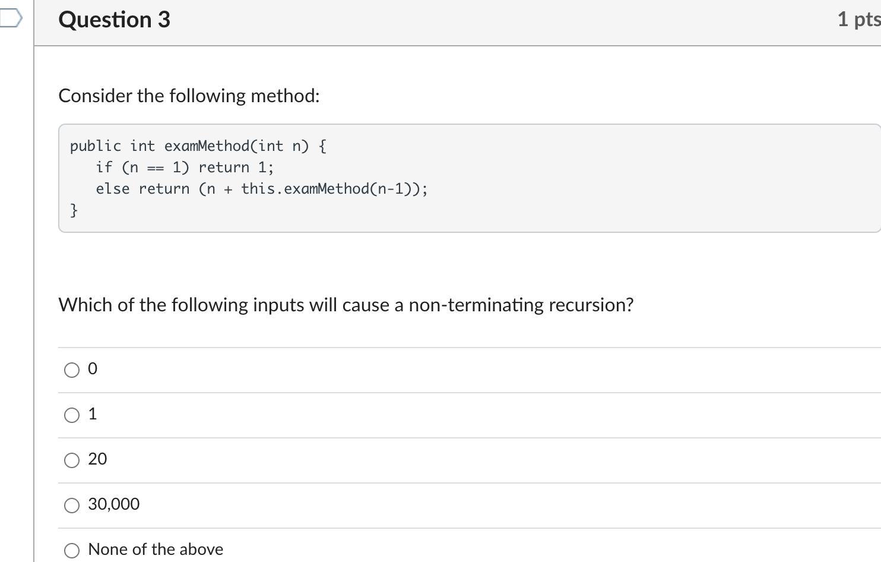Choose the radio button for answer 1
The width and height of the screenshot is (881, 562).
point(72,415)
